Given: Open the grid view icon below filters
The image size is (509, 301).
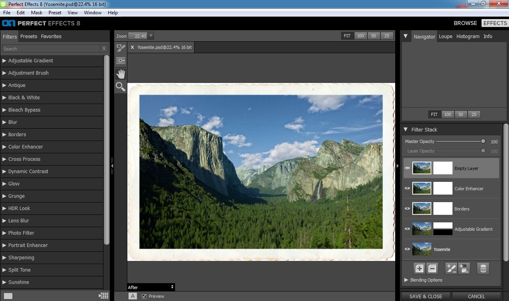Looking at the screenshot, I should 103,295.
